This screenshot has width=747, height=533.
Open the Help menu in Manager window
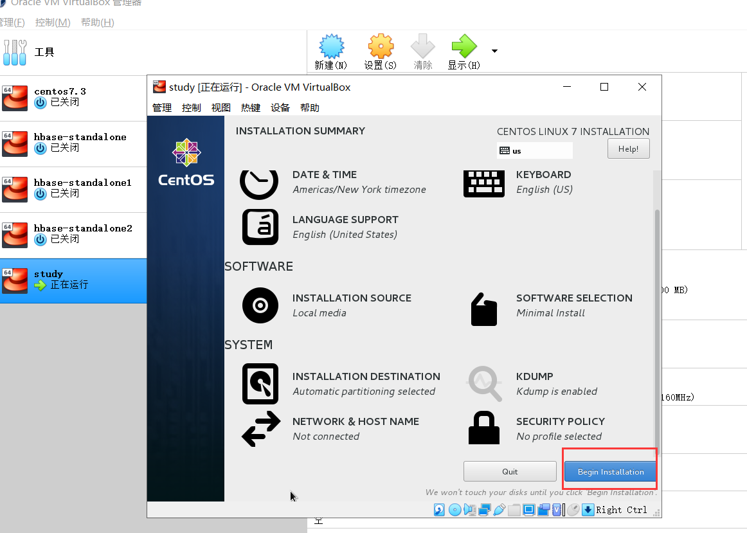[98, 23]
